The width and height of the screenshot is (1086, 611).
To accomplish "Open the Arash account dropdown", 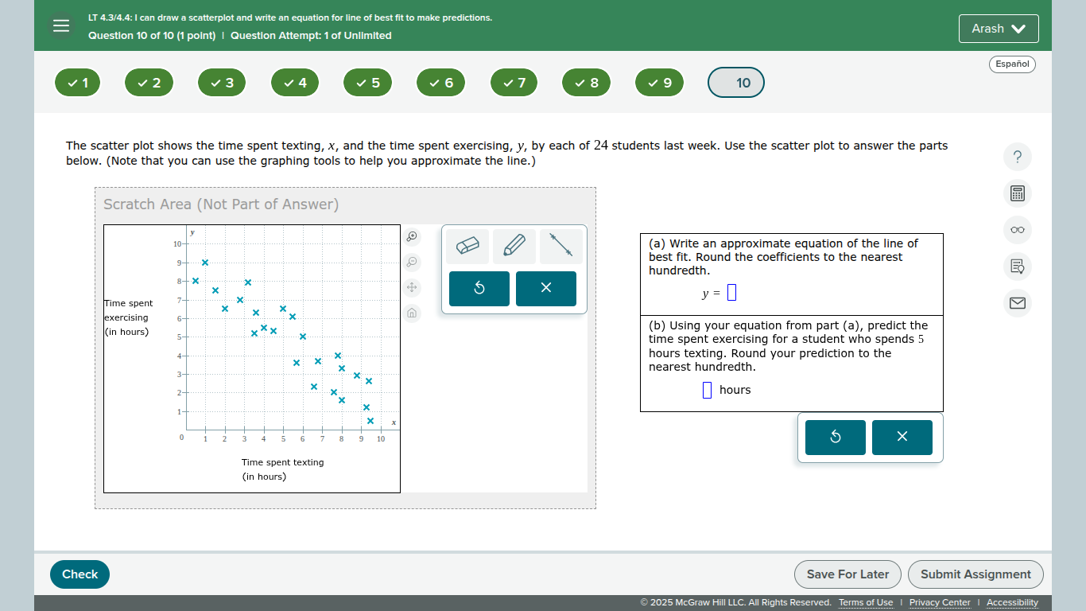I will [999, 28].
